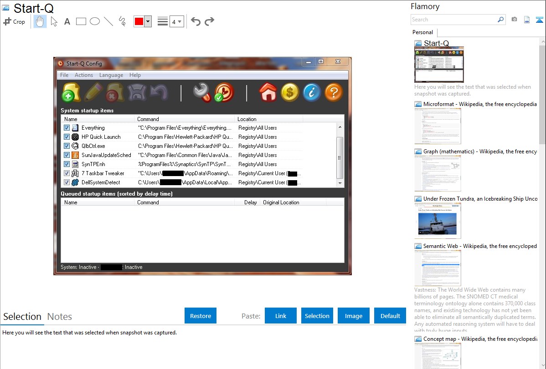Open the File menu
The image size is (546, 369).
point(64,75)
